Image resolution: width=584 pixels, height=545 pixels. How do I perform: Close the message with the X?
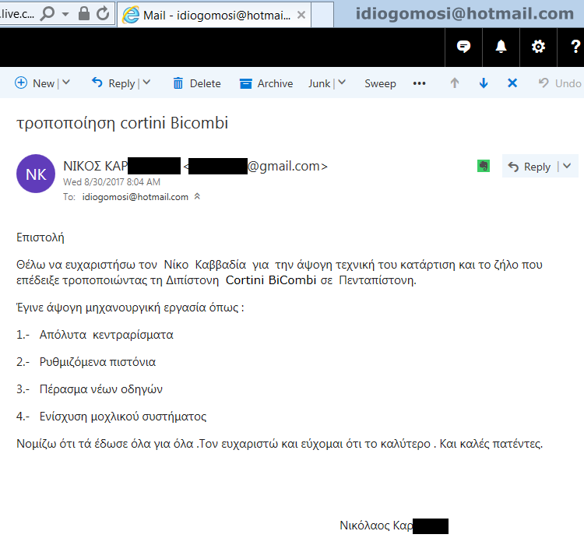coord(512,83)
